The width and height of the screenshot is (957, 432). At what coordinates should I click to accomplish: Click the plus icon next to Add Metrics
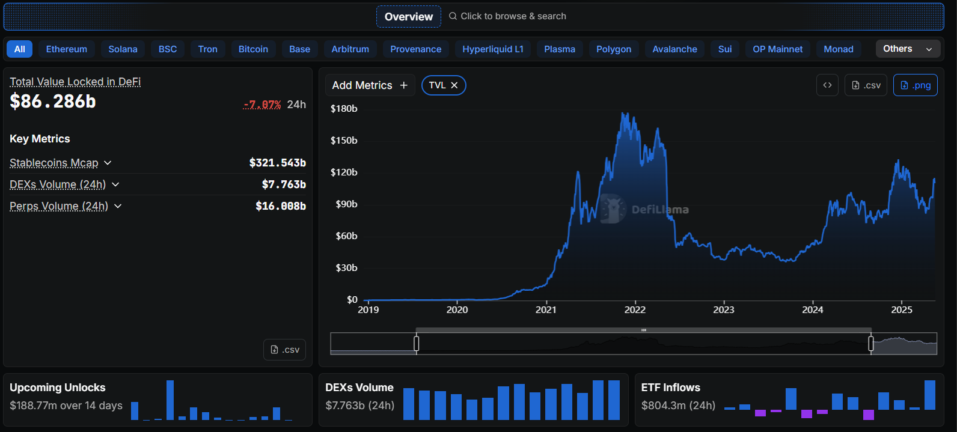[404, 85]
